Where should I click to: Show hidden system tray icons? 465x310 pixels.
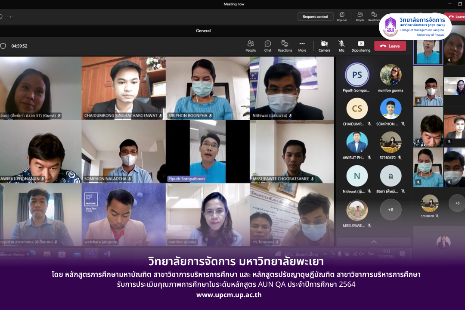pos(325,254)
